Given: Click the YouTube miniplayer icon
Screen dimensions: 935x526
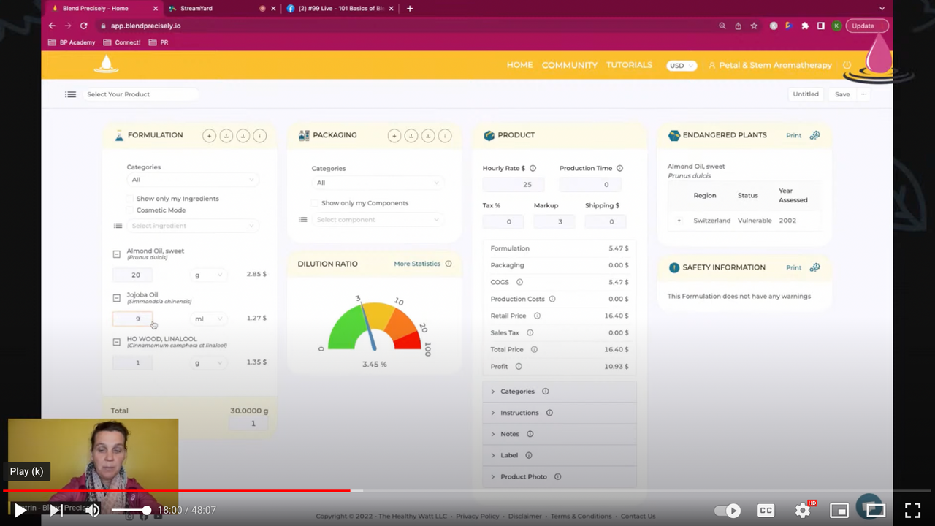Looking at the screenshot, I should [839, 510].
